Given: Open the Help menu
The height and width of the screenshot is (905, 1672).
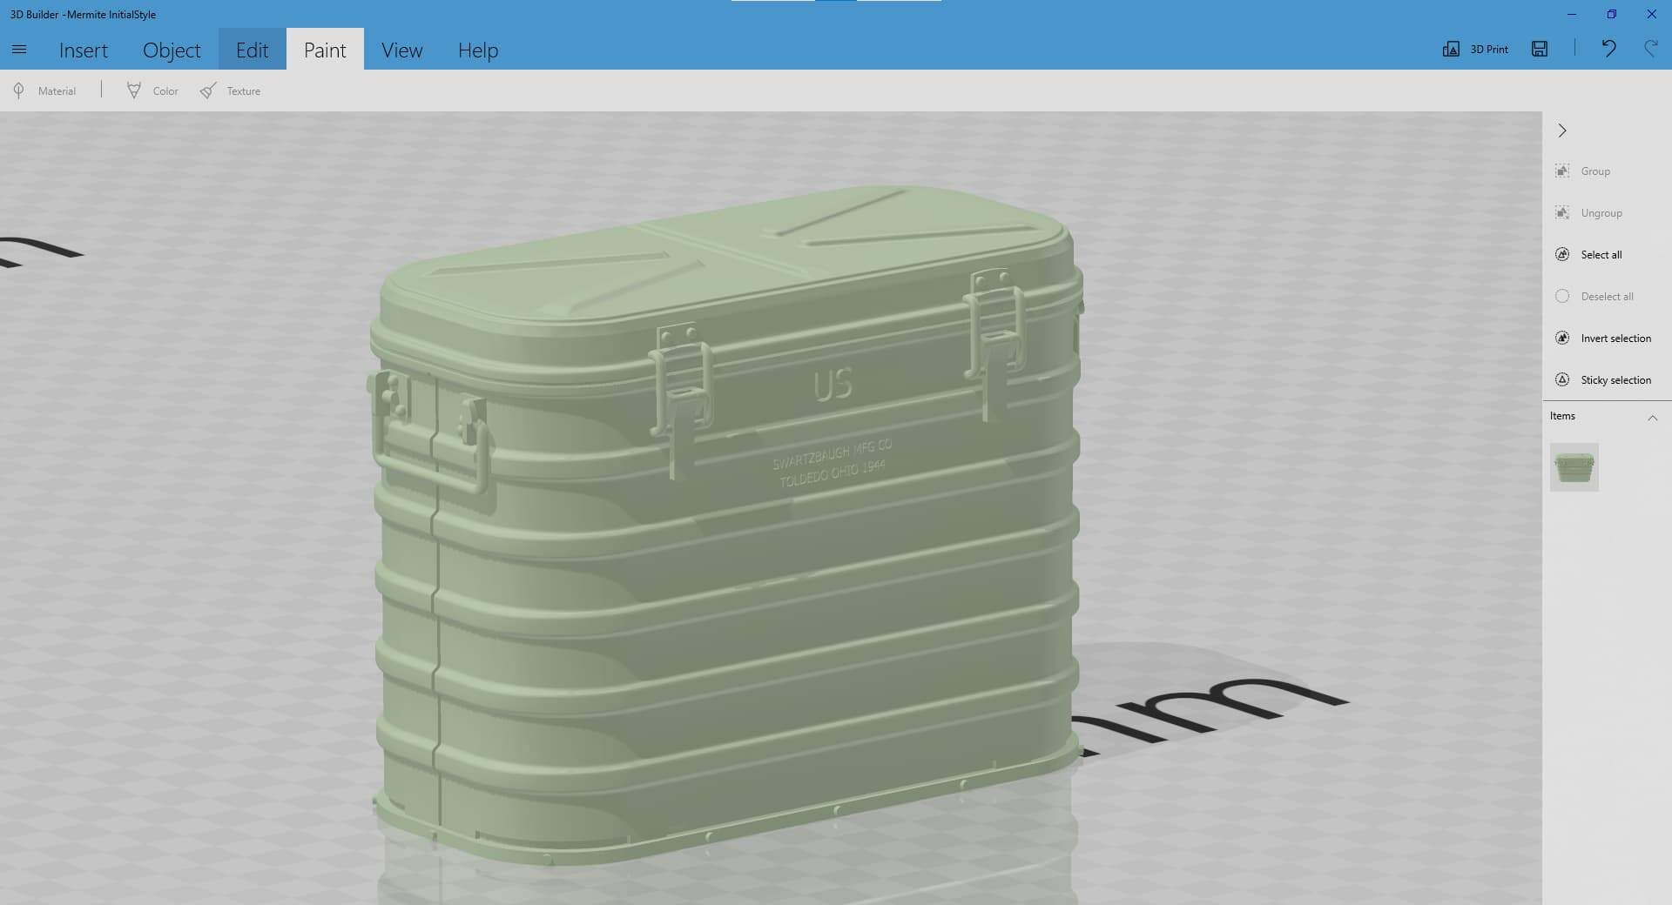Looking at the screenshot, I should point(478,50).
